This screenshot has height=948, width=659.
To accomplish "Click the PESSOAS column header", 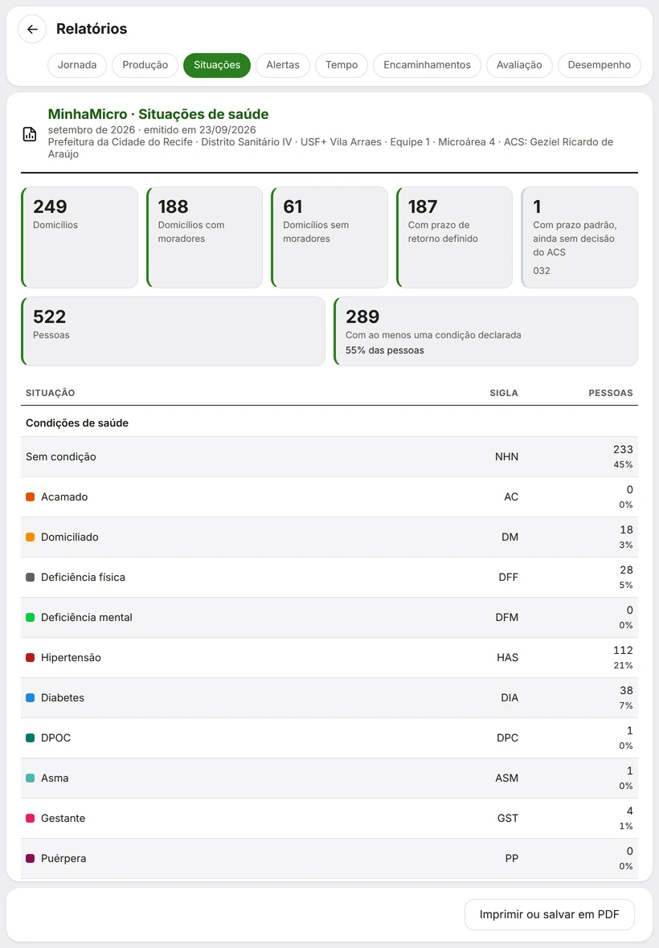I will pos(611,393).
